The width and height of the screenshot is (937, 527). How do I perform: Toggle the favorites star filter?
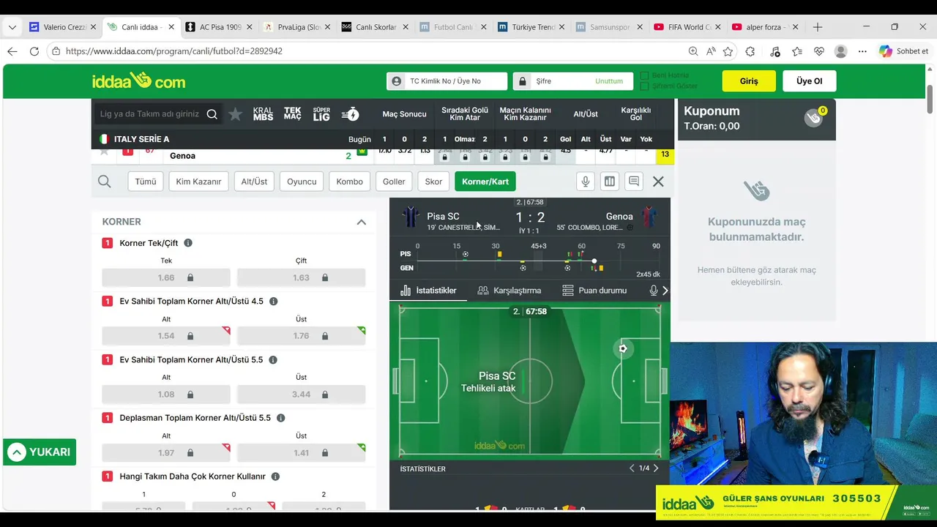coord(235,114)
